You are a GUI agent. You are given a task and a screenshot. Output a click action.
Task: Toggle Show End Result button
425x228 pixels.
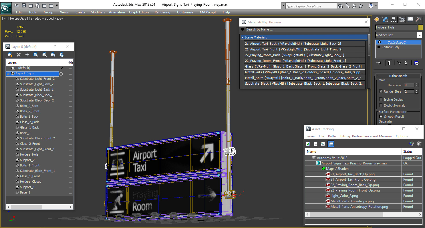[389, 63]
